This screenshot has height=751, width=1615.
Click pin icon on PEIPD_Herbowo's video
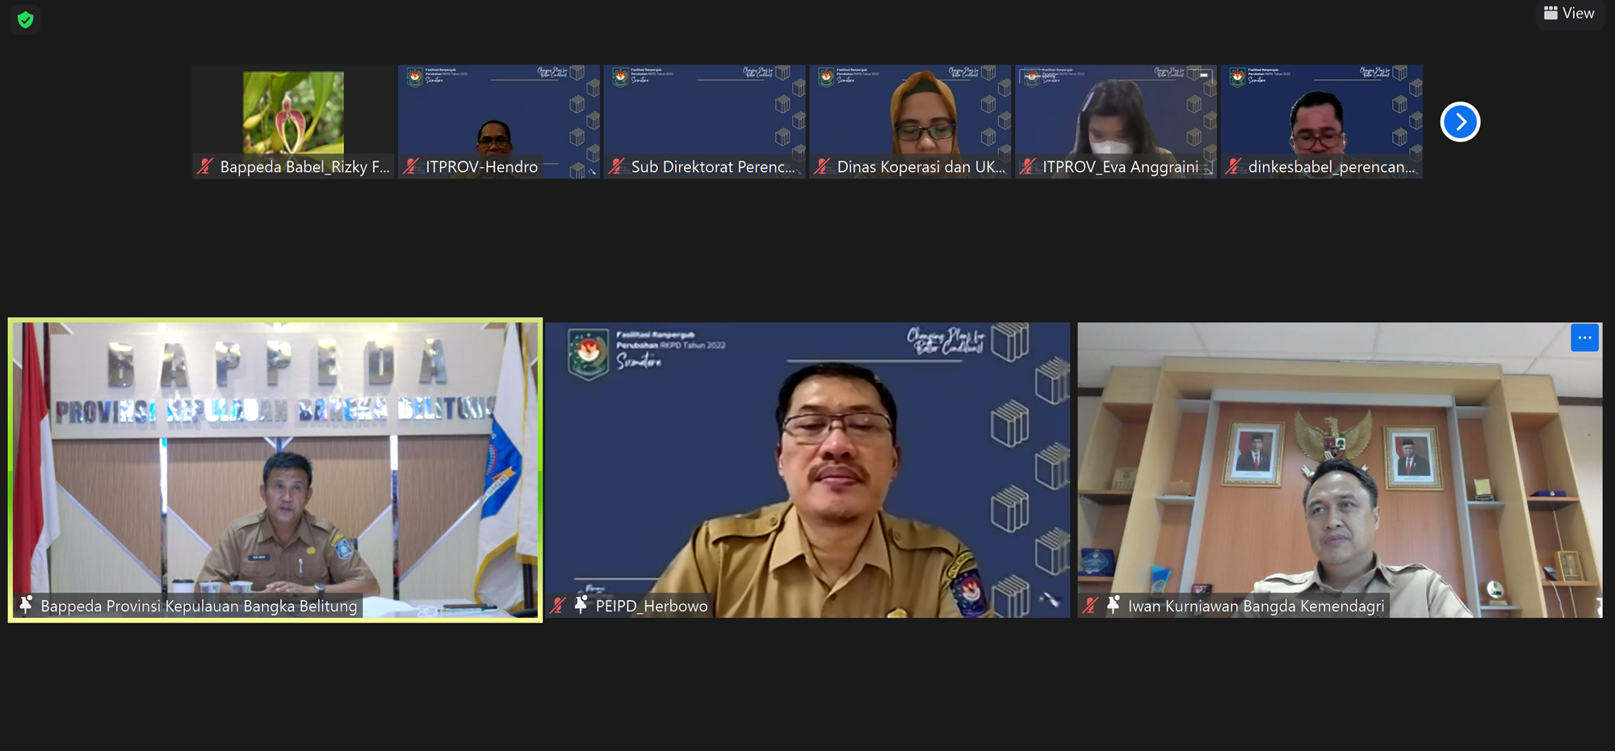click(x=581, y=605)
